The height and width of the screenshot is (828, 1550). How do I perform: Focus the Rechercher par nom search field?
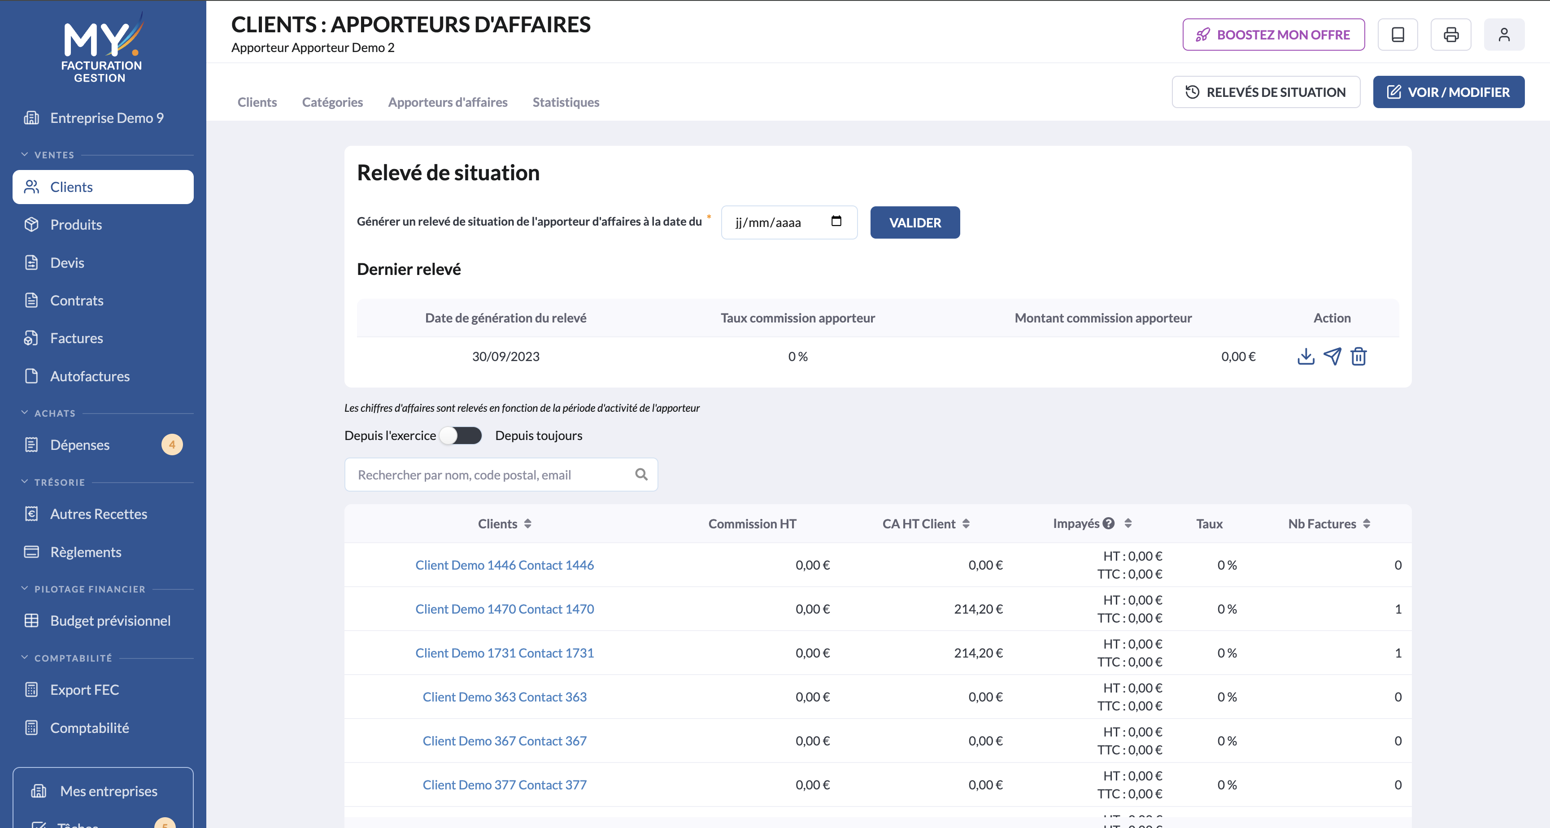[x=501, y=474]
